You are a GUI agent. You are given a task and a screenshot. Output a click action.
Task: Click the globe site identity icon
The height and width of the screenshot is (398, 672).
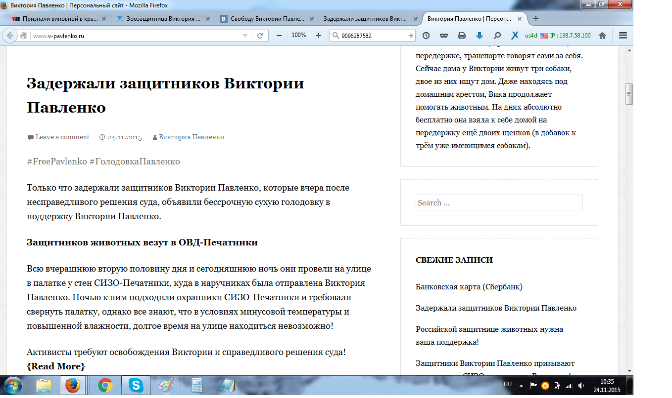[x=24, y=36]
